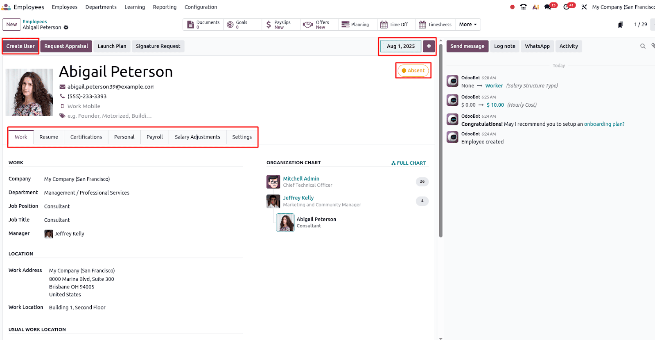Open the VoIP phone dialer icon
The width and height of the screenshot is (655, 340).
(x=523, y=7)
